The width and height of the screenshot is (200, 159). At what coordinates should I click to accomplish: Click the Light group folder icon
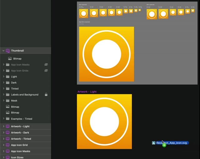tap(8, 77)
